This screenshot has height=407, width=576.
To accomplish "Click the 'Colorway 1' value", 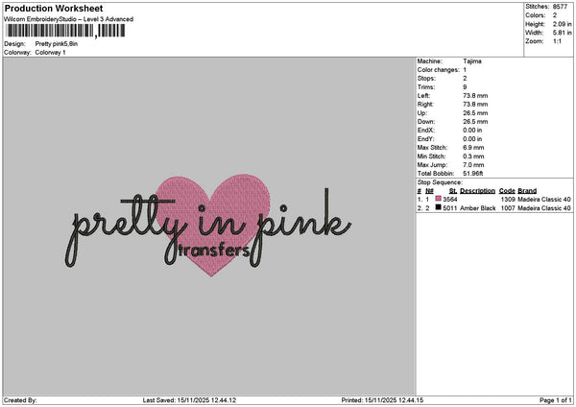I will pyautogui.click(x=50, y=53).
